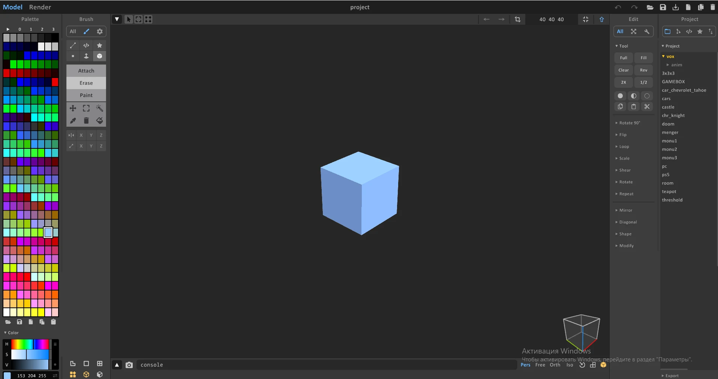Select the Box brush mode cube icon
Image resolution: width=718 pixels, height=379 pixels.
click(99, 56)
